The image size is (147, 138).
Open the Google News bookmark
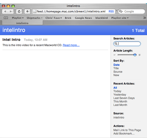point(83,18)
